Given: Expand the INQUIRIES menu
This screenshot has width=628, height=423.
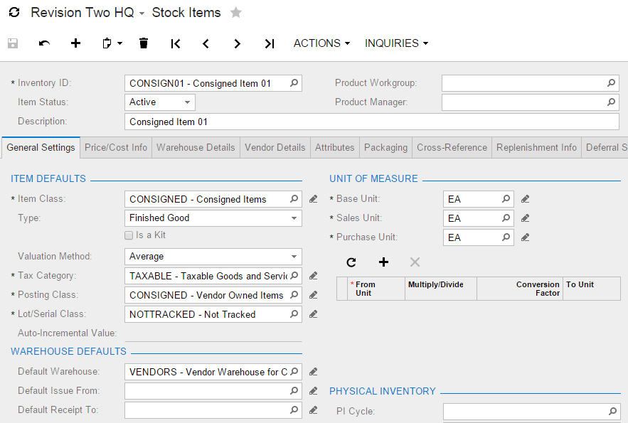Looking at the screenshot, I should (397, 43).
